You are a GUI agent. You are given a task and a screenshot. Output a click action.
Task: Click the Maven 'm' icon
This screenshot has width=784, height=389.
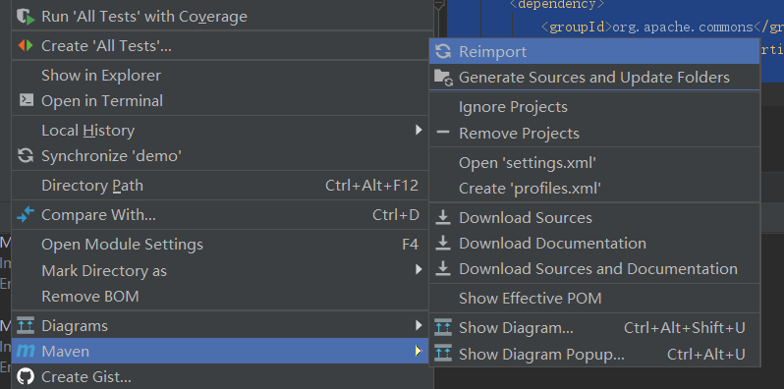26,351
